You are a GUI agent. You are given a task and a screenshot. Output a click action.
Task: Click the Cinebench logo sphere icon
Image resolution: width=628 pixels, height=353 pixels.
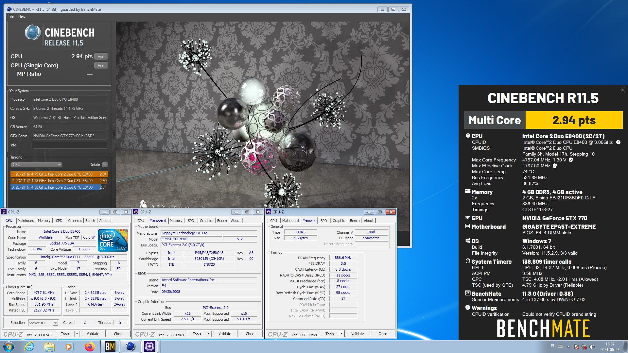33,33
